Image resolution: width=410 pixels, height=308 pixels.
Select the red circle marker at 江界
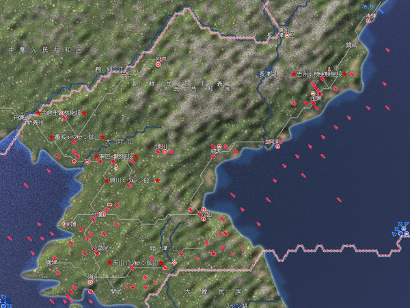[x=159, y=64]
